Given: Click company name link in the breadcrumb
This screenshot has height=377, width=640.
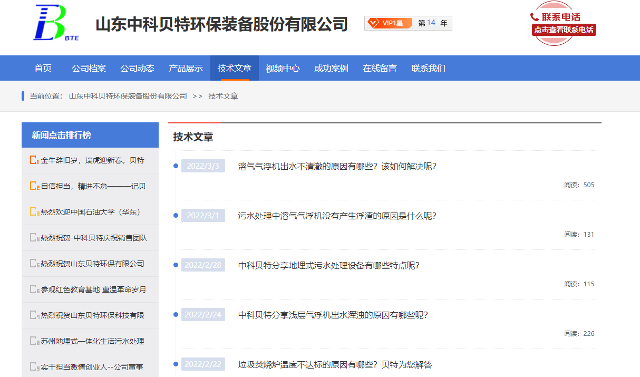Looking at the screenshot, I should click(x=128, y=96).
